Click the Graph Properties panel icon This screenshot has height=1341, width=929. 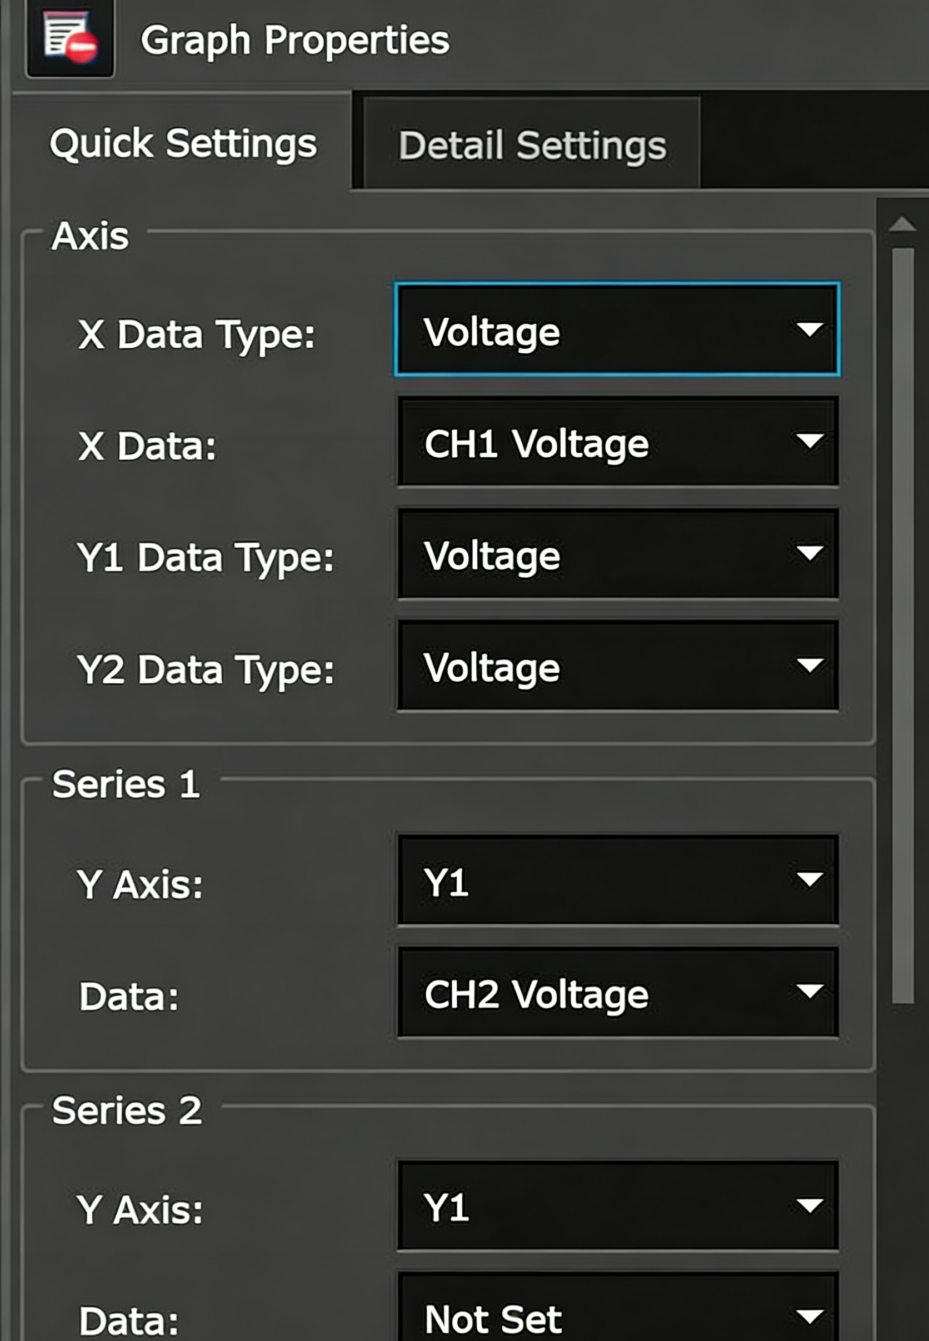(70, 39)
